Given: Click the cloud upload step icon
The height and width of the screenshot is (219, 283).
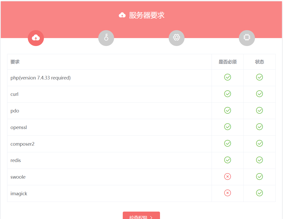Looking at the screenshot, I should 36,38.
